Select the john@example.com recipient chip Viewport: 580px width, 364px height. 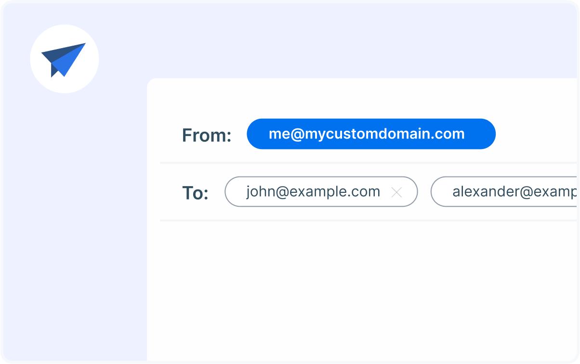click(312, 192)
